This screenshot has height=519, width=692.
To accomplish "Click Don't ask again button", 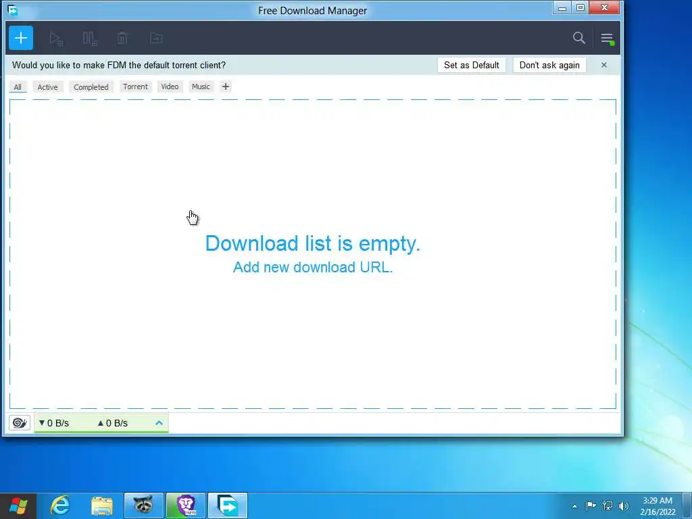I will coord(549,66).
